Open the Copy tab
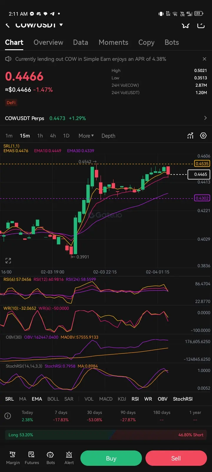212x472 pixels. point(146,42)
